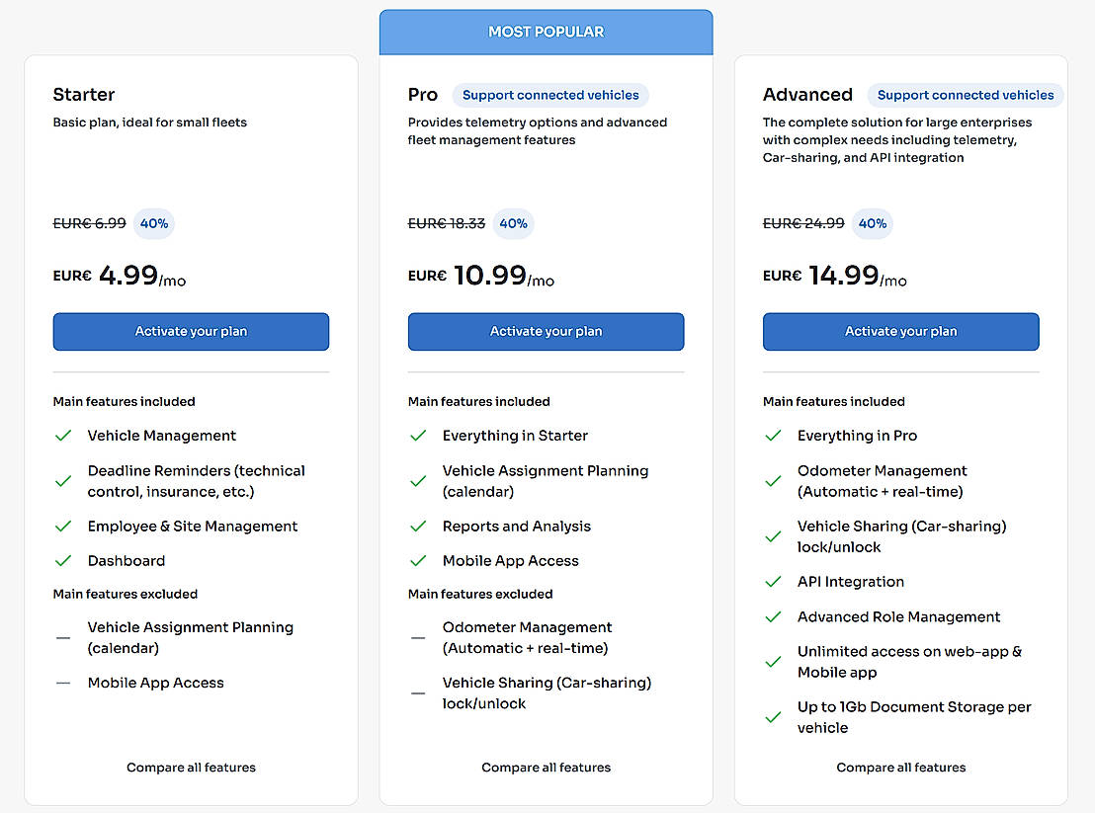Click the checkmark beside Reports and Analysis
The width and height of the screenshot is (1095, 813).
point(418,527)
